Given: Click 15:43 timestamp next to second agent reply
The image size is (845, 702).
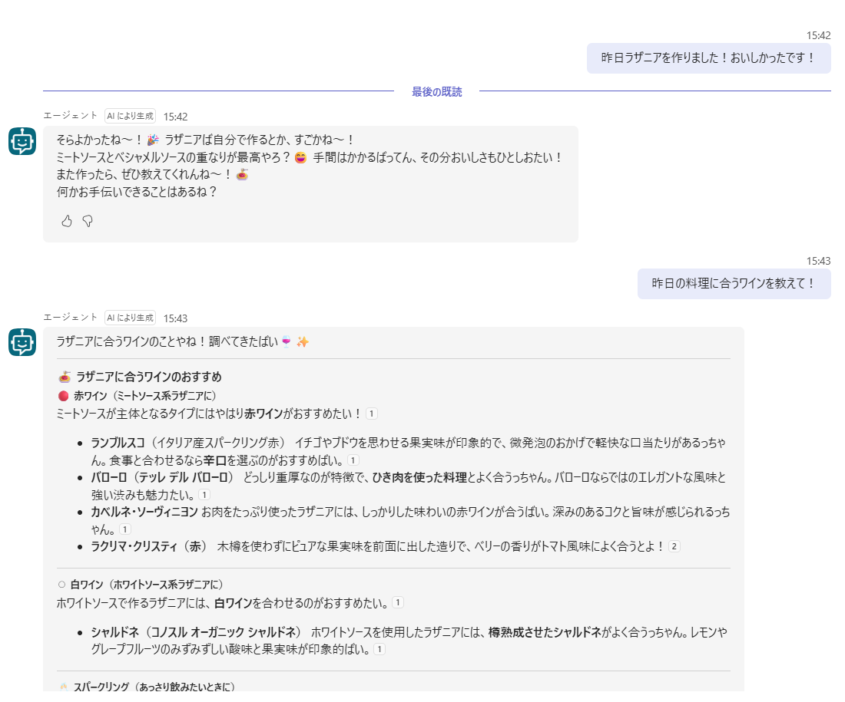Looking at the screenshot, I should tap(175, 318).
